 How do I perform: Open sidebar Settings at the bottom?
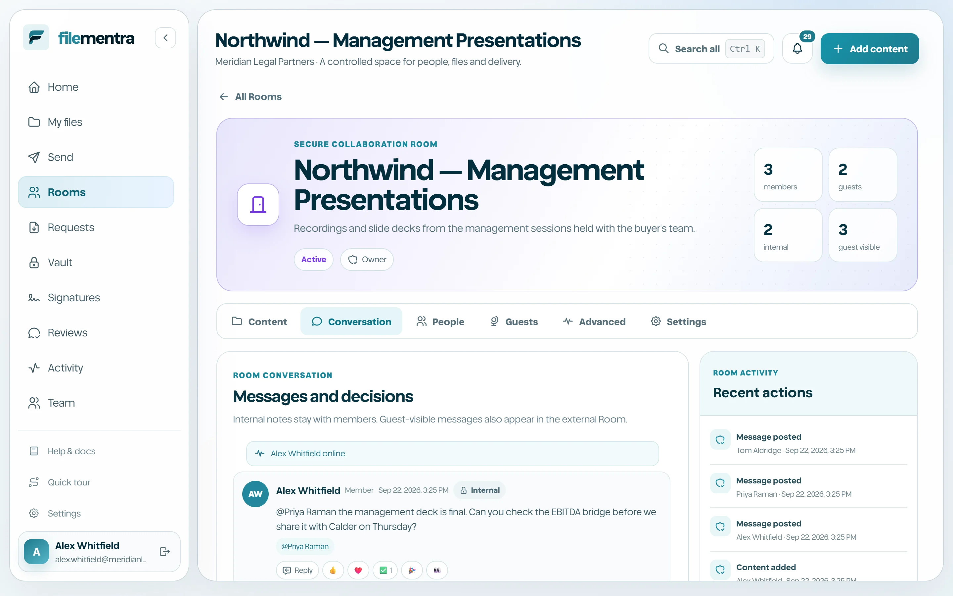96,513
